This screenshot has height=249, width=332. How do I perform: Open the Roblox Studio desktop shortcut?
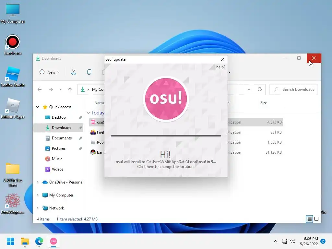coord(13,77)
